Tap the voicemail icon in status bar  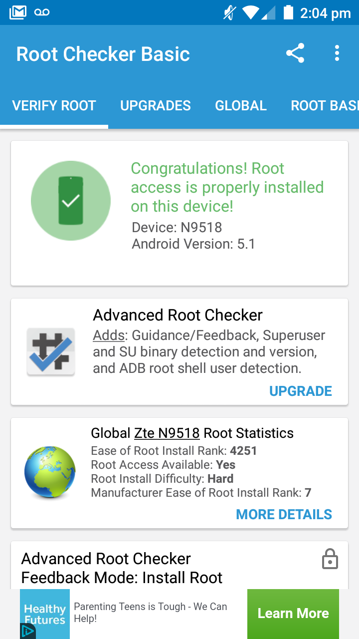[x=42, y=12]
